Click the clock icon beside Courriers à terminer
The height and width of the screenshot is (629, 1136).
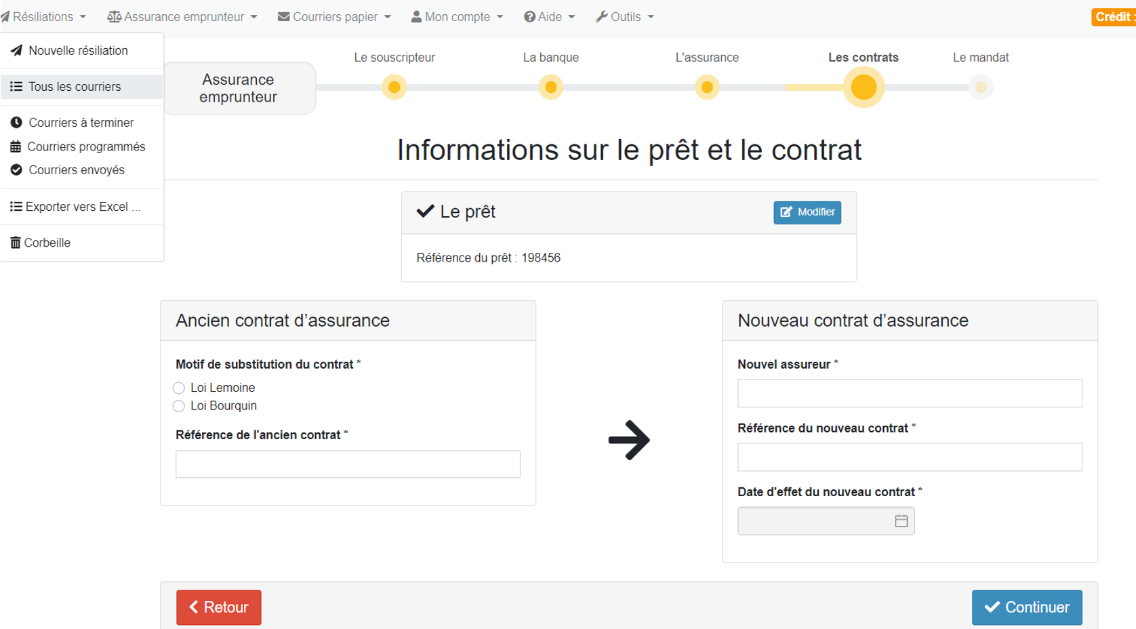16,123
